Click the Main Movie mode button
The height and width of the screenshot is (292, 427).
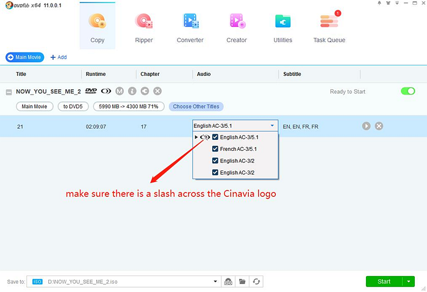[25, 57]
